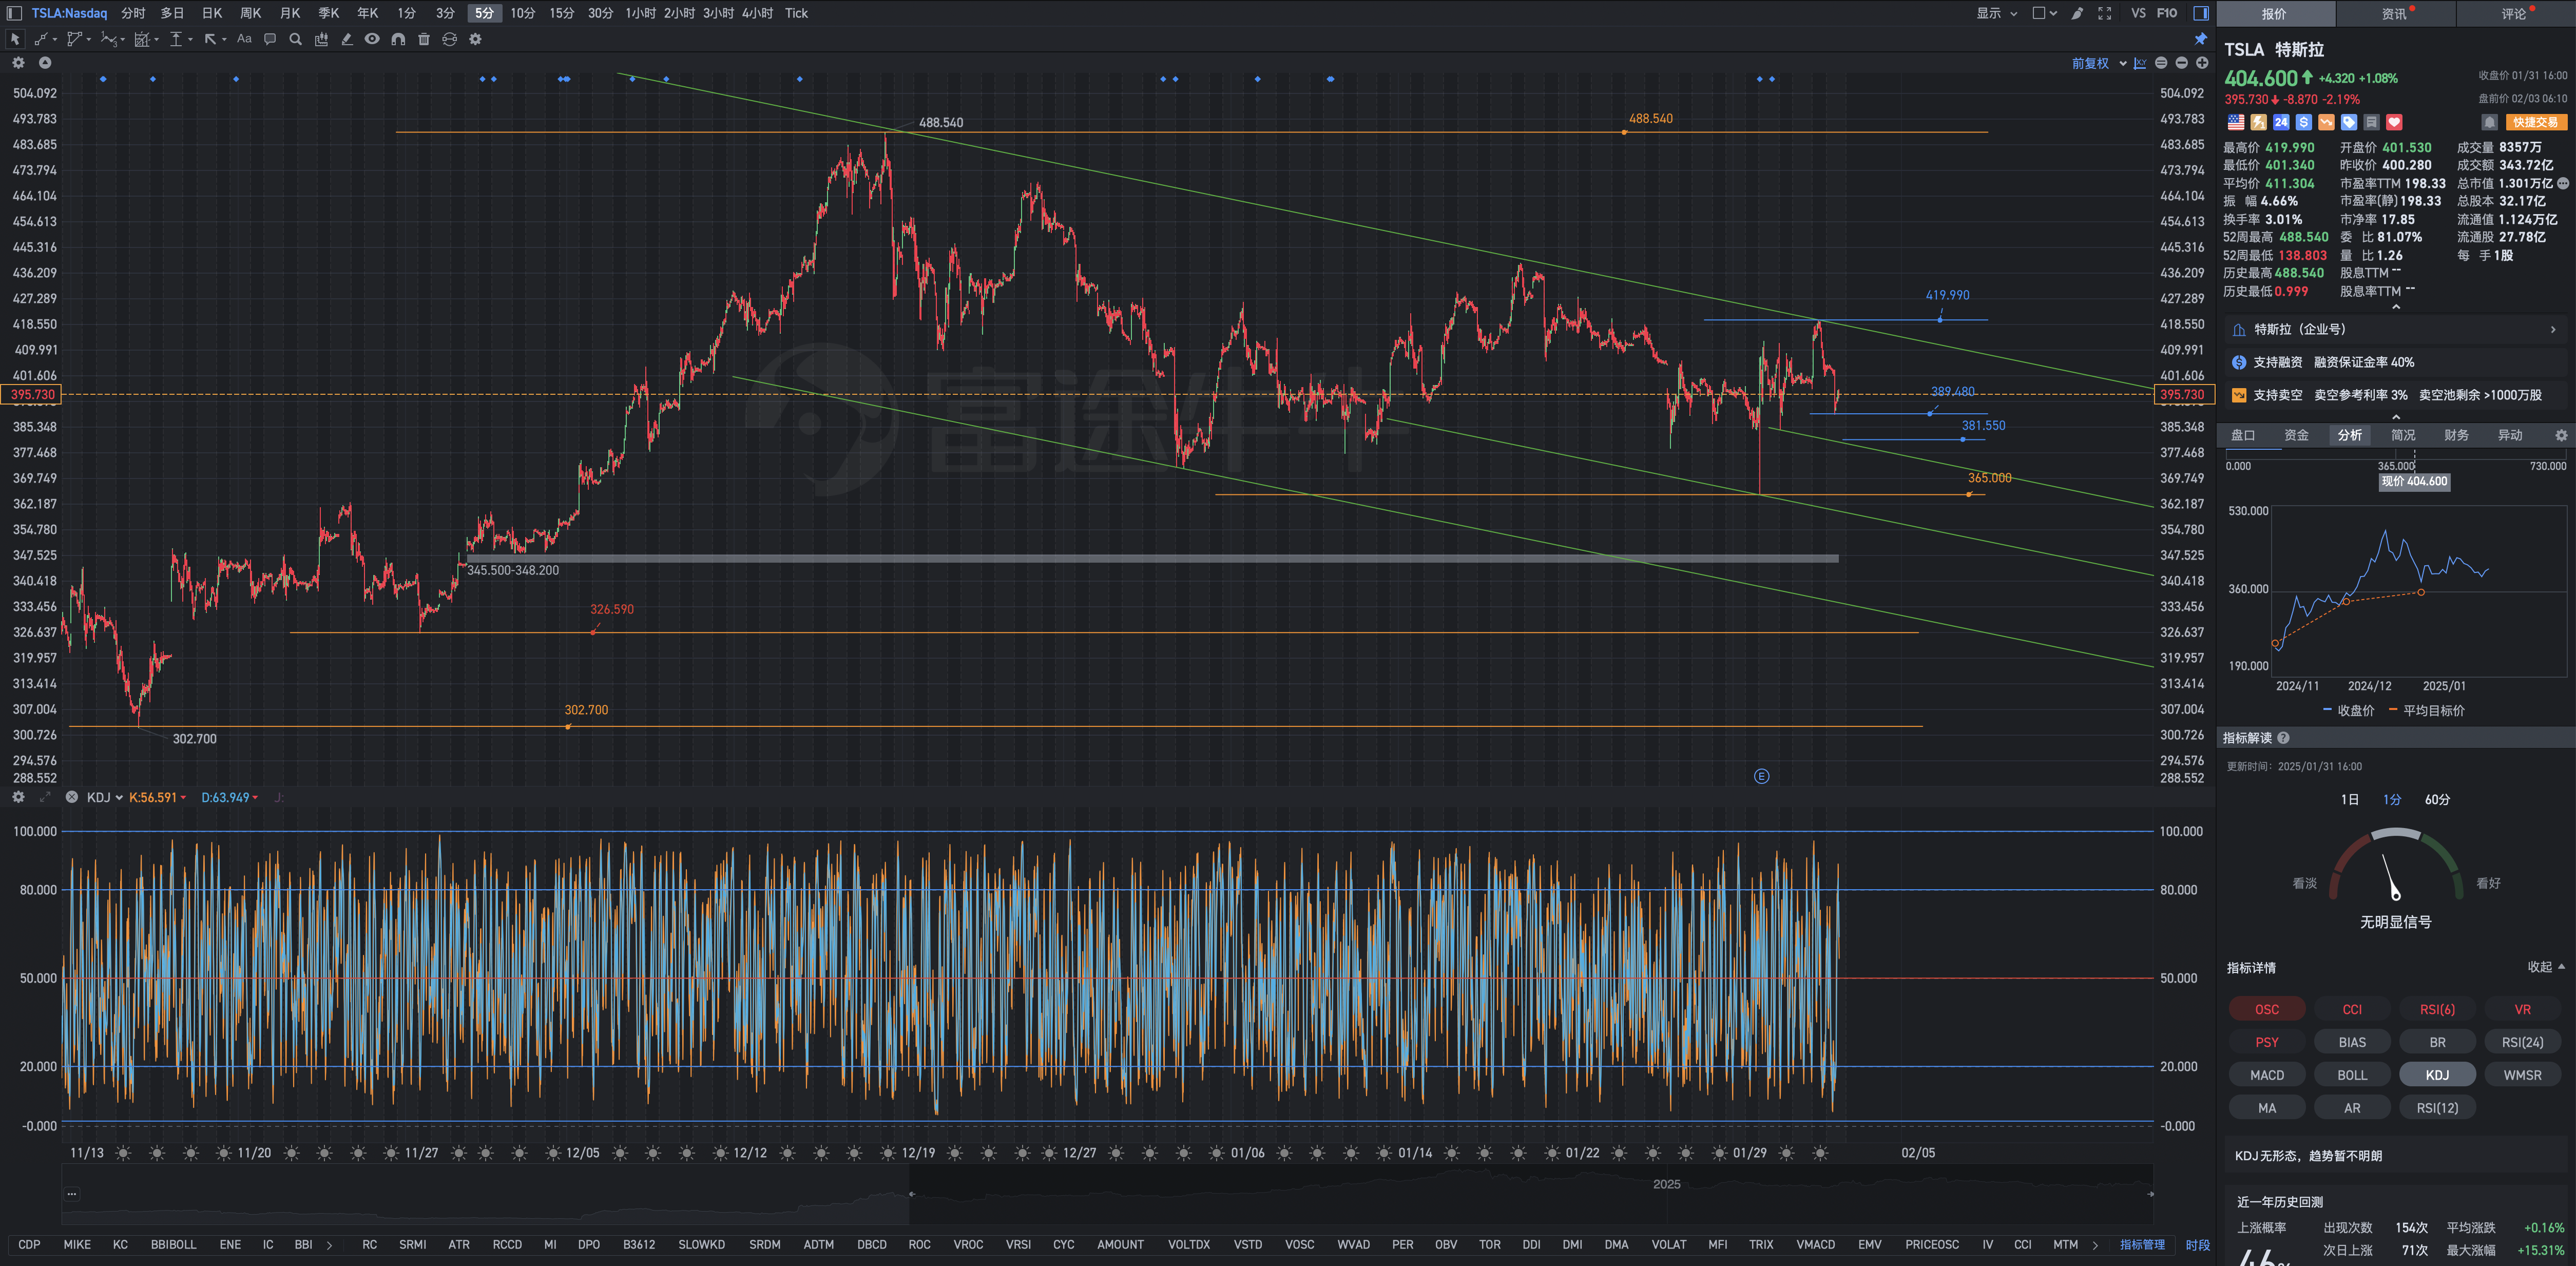
Task: Toggle drawings visibility with eye icon
Action: click(x=372, y=39)
